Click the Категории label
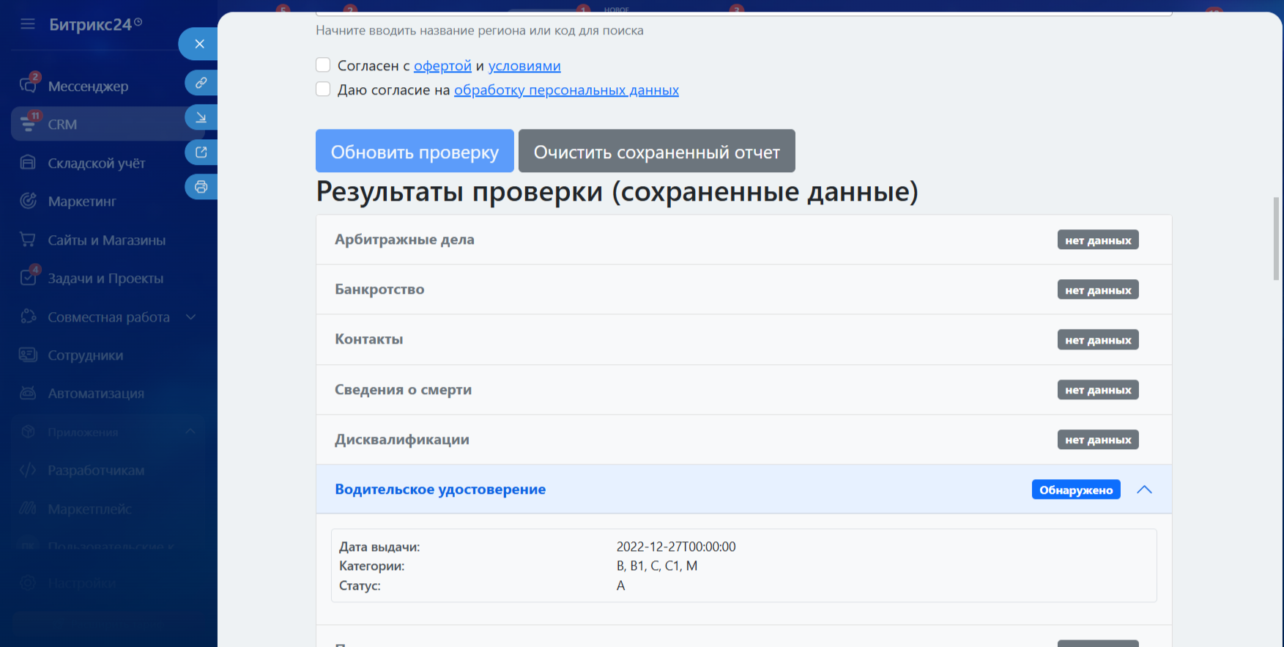 [x=371, y=566]
